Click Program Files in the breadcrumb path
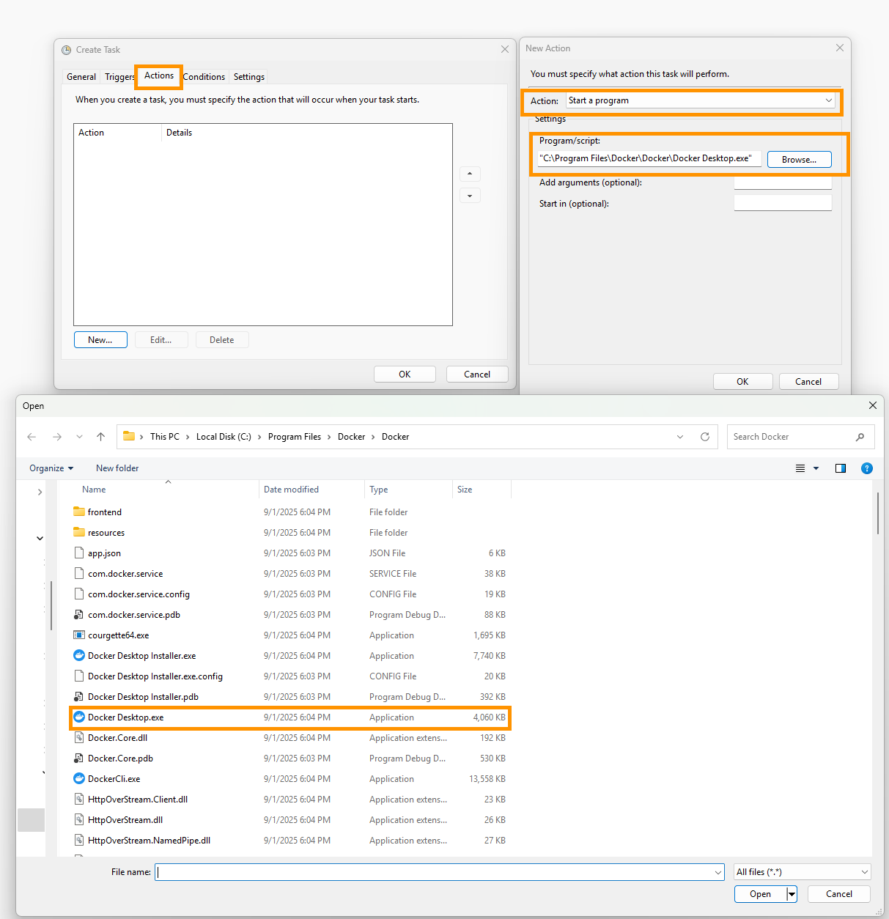This screenshot has height=919, width=889. pyautogui.click(x=295, y=437)
